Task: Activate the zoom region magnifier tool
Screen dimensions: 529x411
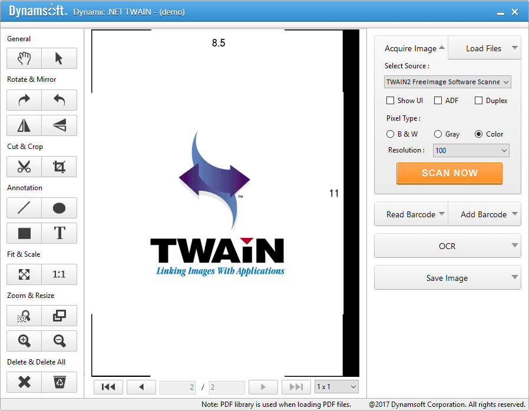Action: coord(24,316)
